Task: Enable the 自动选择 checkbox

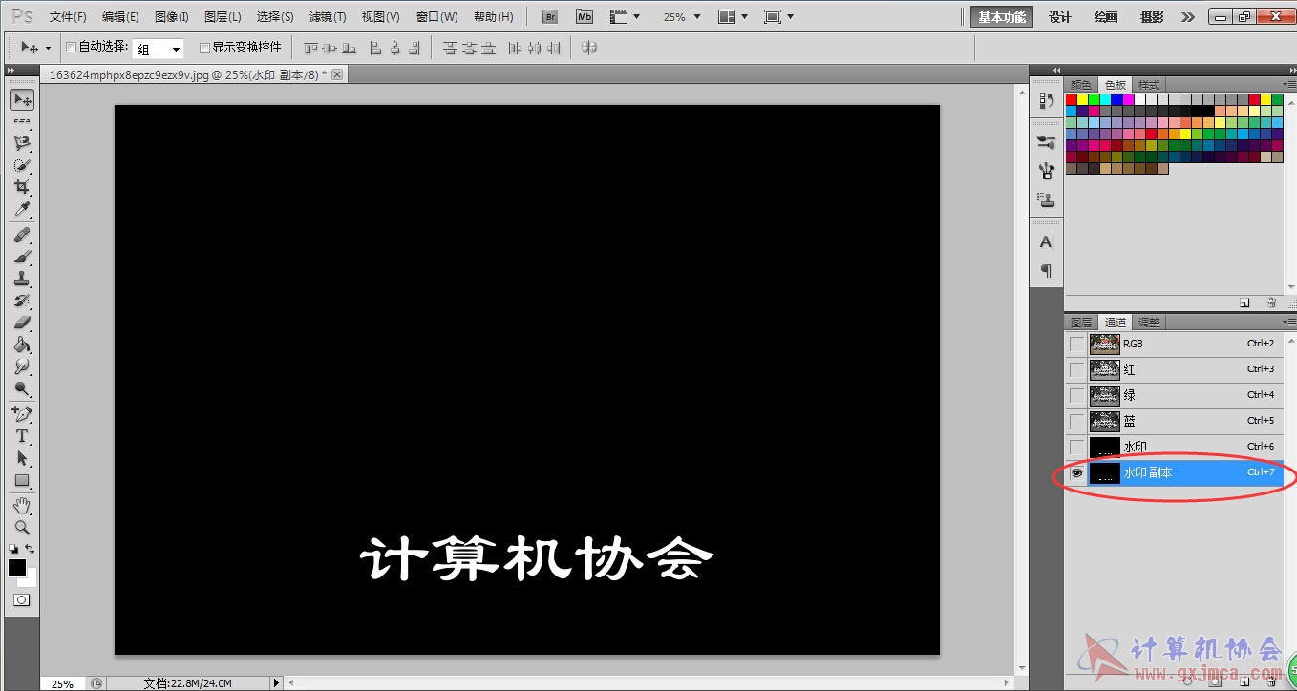Action: tap(71, 47)
